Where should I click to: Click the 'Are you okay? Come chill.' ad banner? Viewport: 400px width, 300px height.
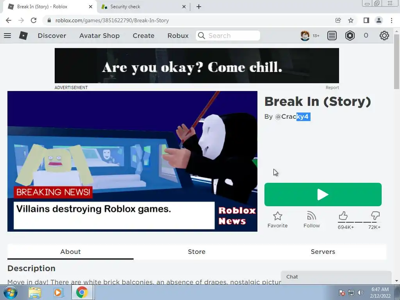pyautogui.click(x=197, y=66)
